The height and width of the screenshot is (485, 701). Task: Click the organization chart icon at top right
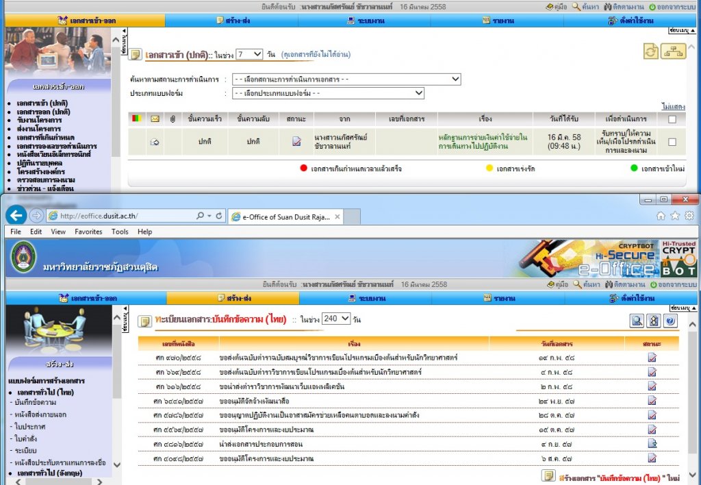[x=673, y=51]
